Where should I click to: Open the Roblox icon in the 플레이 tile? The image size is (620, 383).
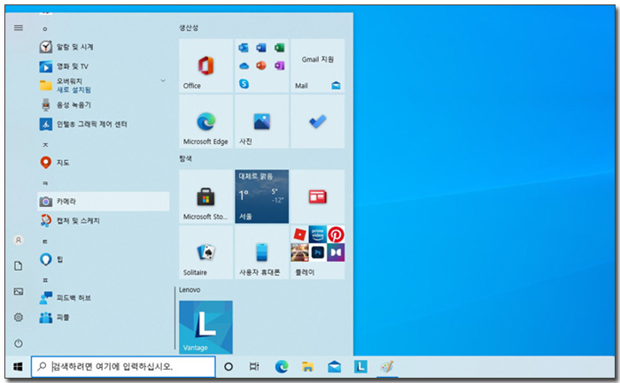299,234
